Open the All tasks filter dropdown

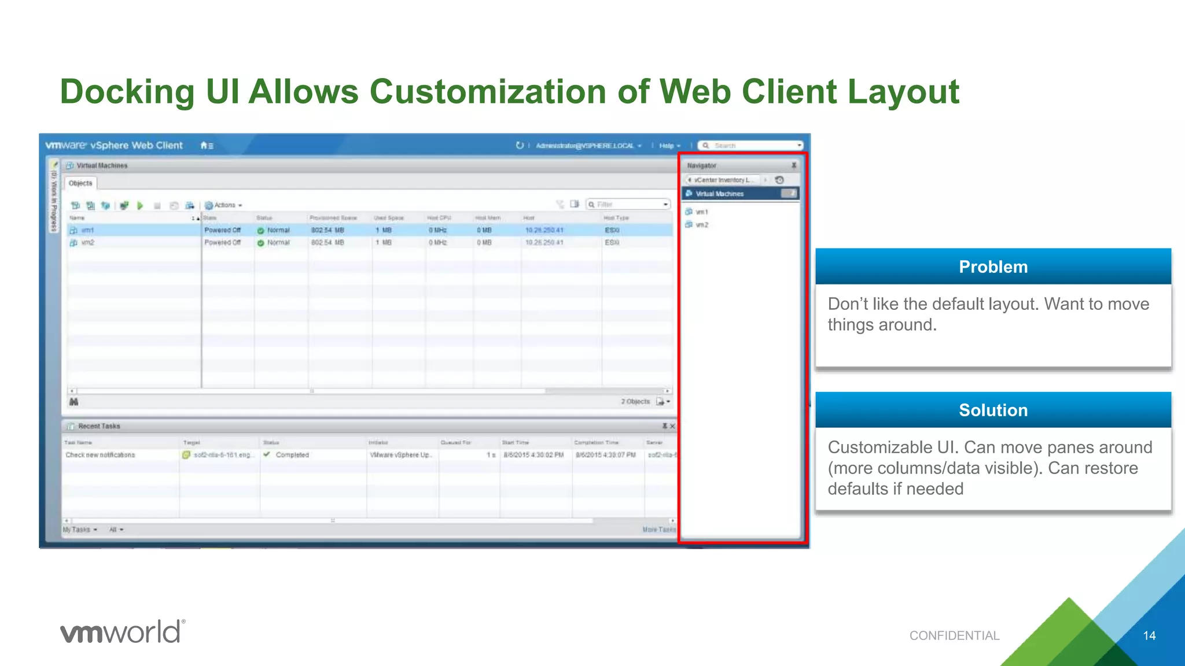click(x=116, y=530)
